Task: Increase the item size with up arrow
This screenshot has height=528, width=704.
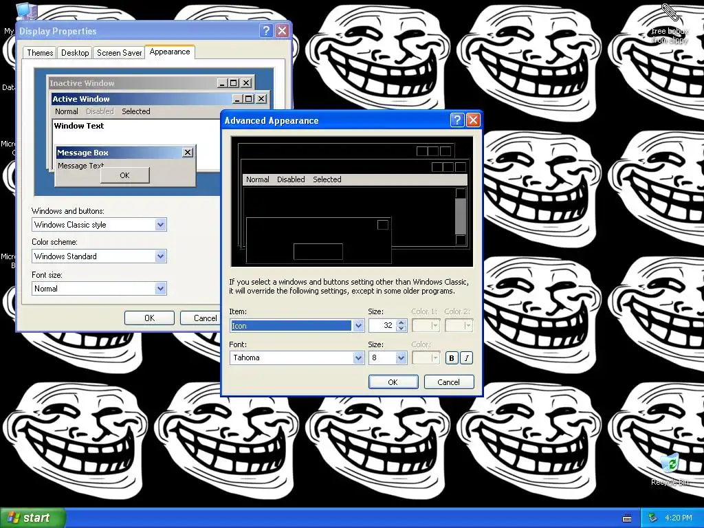Action: tap(401, 322)
